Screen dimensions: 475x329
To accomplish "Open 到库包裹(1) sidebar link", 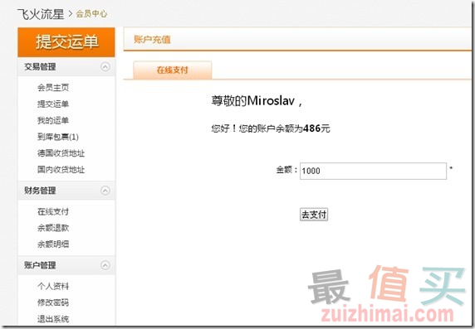I will point(58,137).
